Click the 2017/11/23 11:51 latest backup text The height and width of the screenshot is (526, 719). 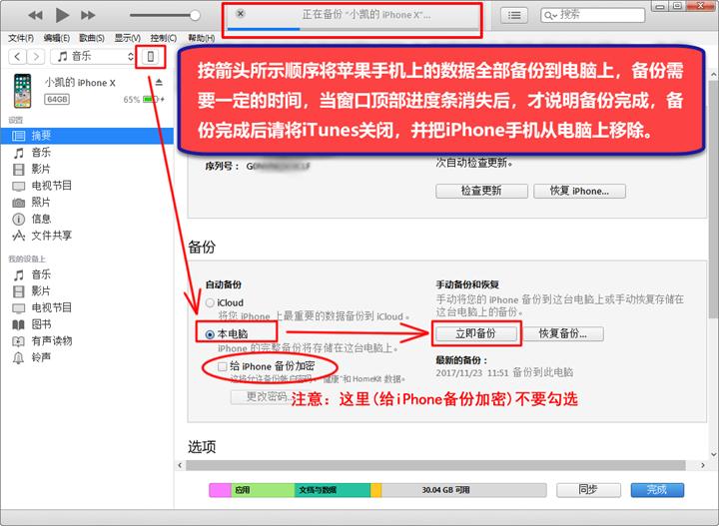point(504,372)
